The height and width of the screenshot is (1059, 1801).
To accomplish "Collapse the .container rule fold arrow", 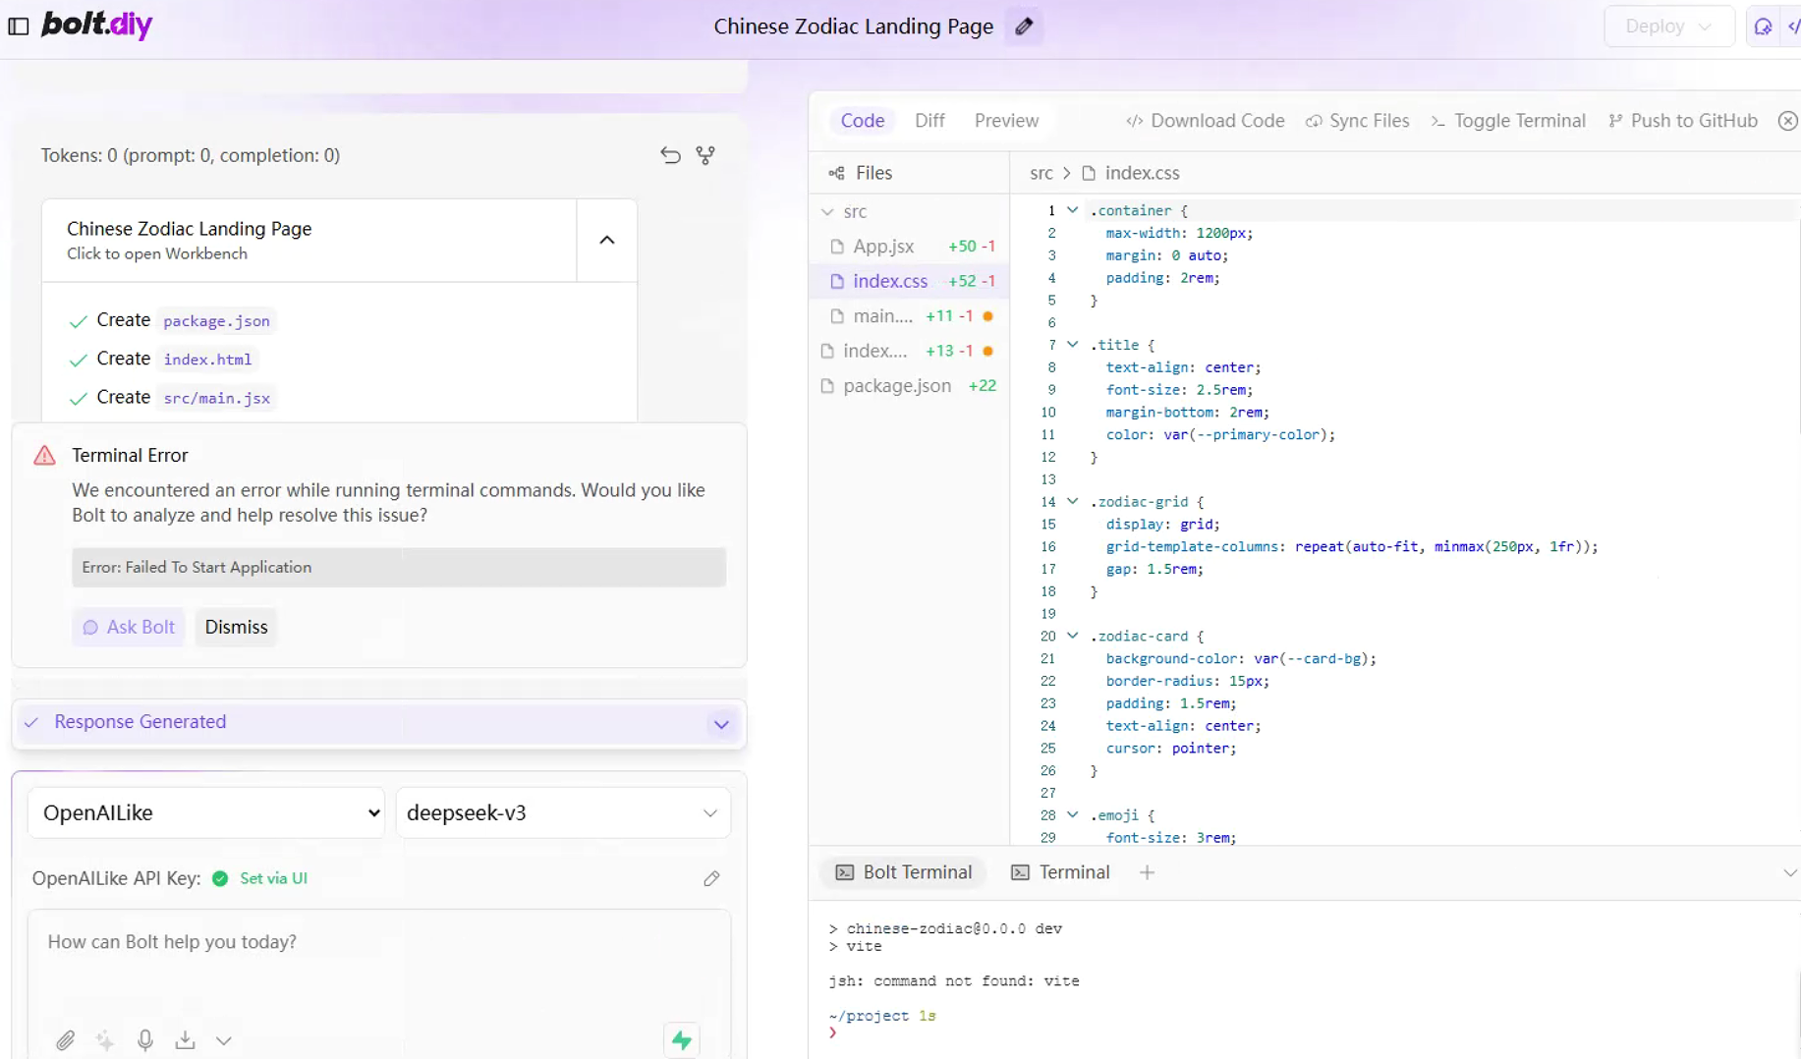I will coord(1072,210).
